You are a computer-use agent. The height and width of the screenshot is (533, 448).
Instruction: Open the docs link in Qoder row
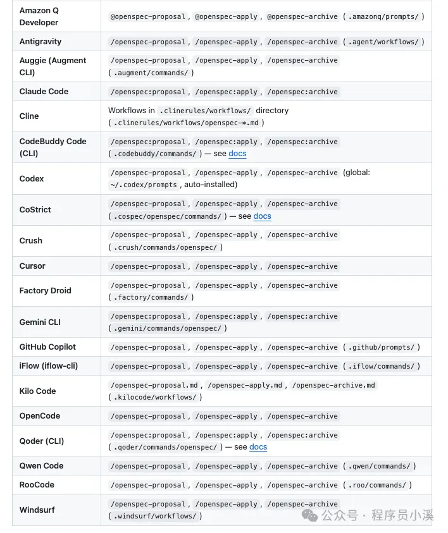(x=258, y=447)
